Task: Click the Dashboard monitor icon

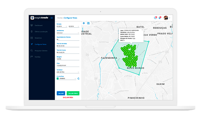Action: click(x=32, y=25)
